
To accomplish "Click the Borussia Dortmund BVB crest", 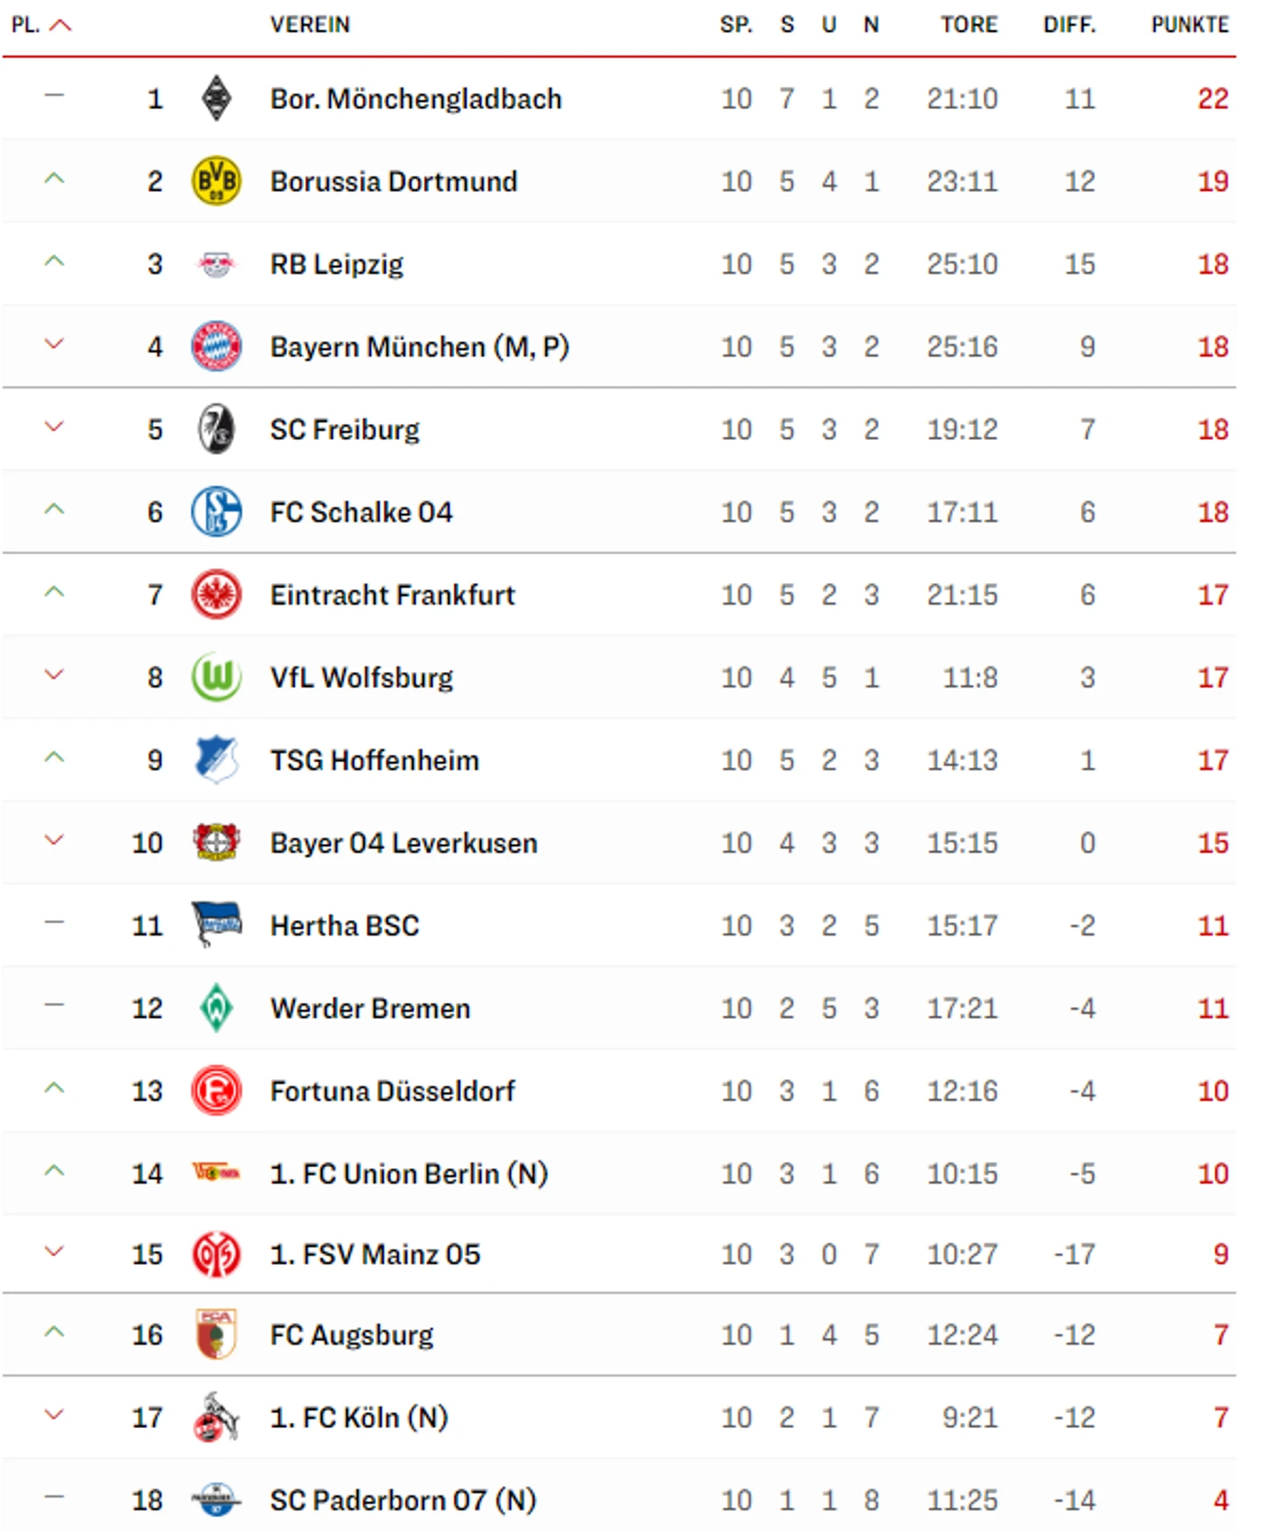I will tap(216, 182).
